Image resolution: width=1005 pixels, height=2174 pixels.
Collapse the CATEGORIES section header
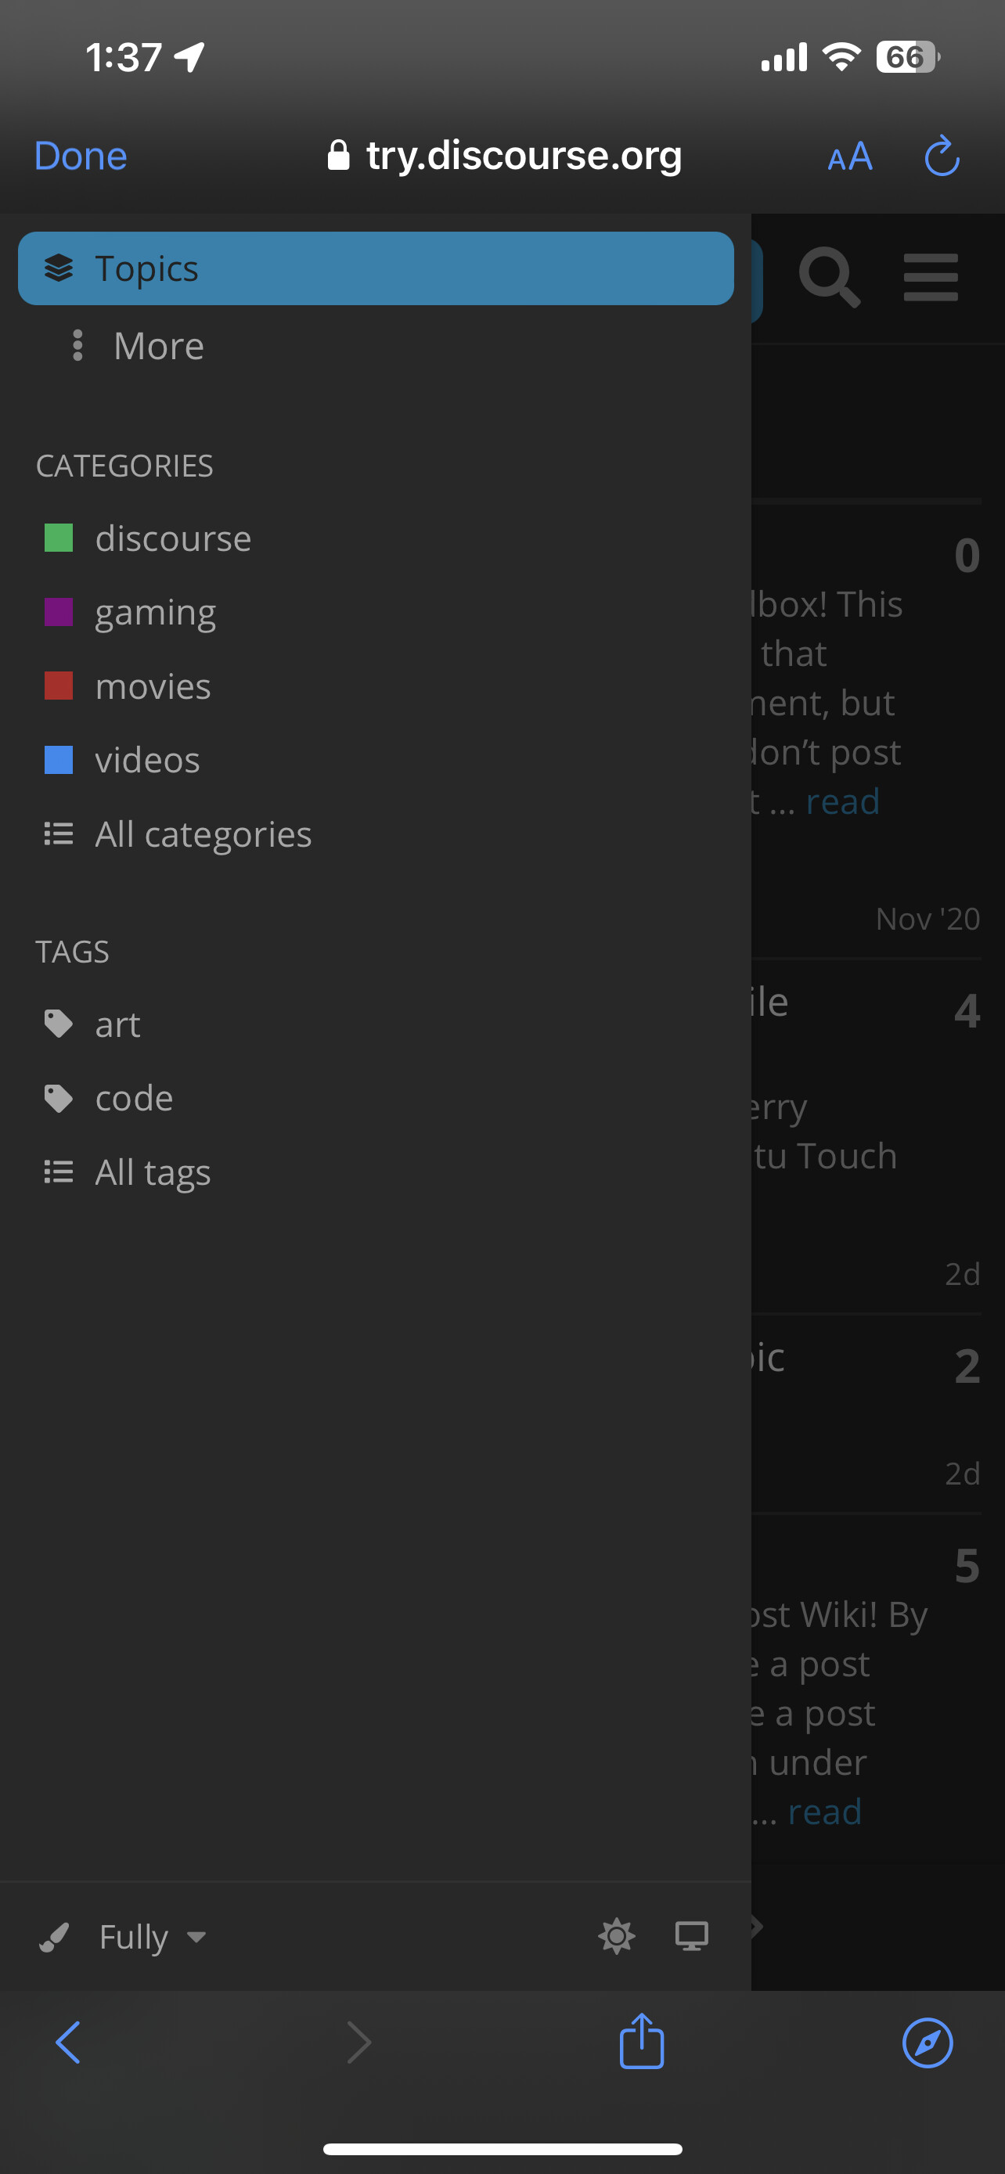[x=124, y=466]
